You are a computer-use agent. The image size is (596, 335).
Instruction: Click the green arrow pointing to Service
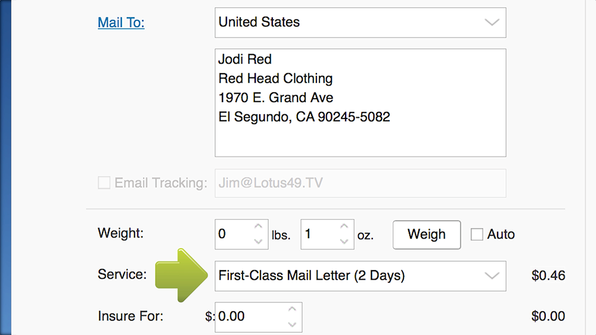coord(181,275)
